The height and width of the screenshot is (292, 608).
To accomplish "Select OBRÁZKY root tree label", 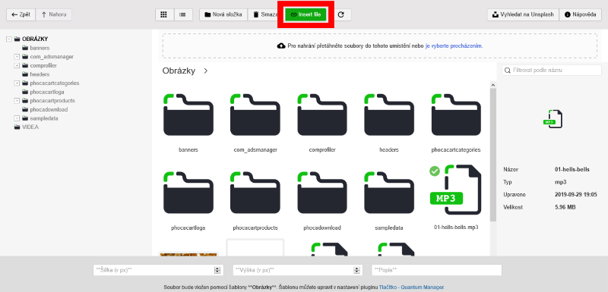I will (35, 39).
